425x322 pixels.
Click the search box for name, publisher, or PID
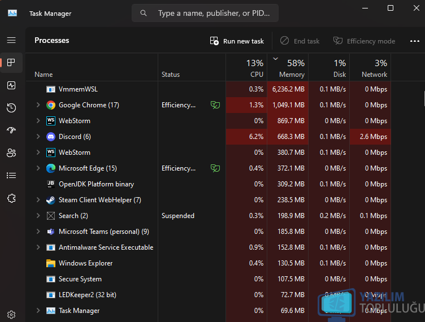(x=205, y=13)
